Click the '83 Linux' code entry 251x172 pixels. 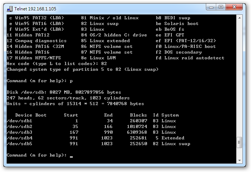(x=93, y=29)
